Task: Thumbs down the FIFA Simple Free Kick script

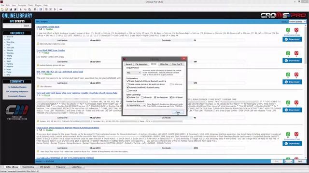Action: pyautogui.click(x=296, y=30)
